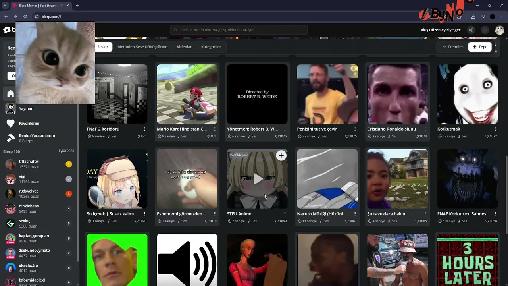Sort by Tepe
This screenshot has width=508, height=286.
(480, 47)
